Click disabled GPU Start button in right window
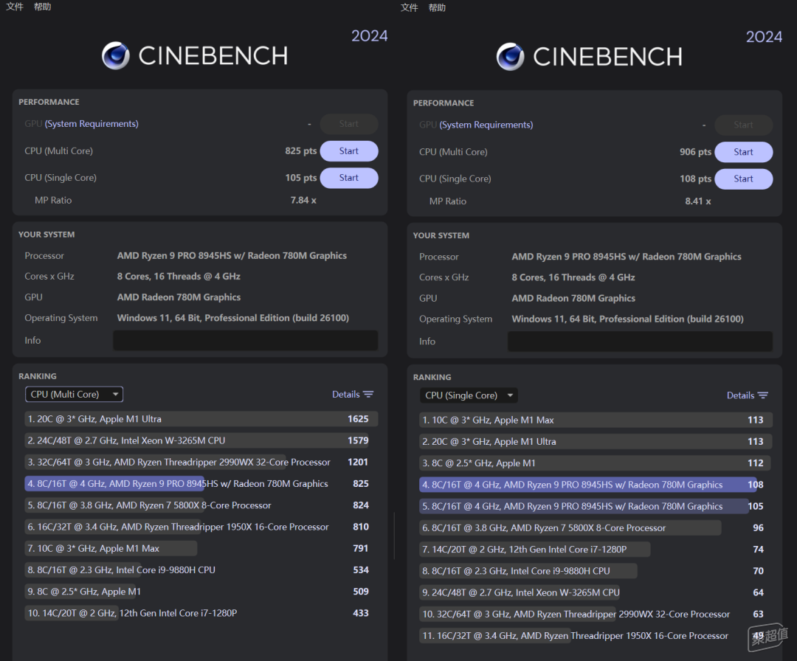The height and width of the screenshot is (661, 797). pyautogui.click(x=743, y=125)
